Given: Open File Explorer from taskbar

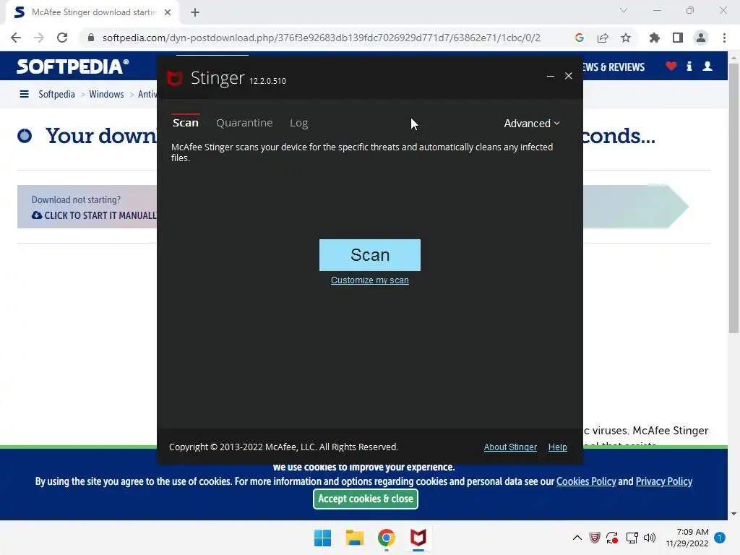Looking at the screenshot, I should tap(354, 538).
